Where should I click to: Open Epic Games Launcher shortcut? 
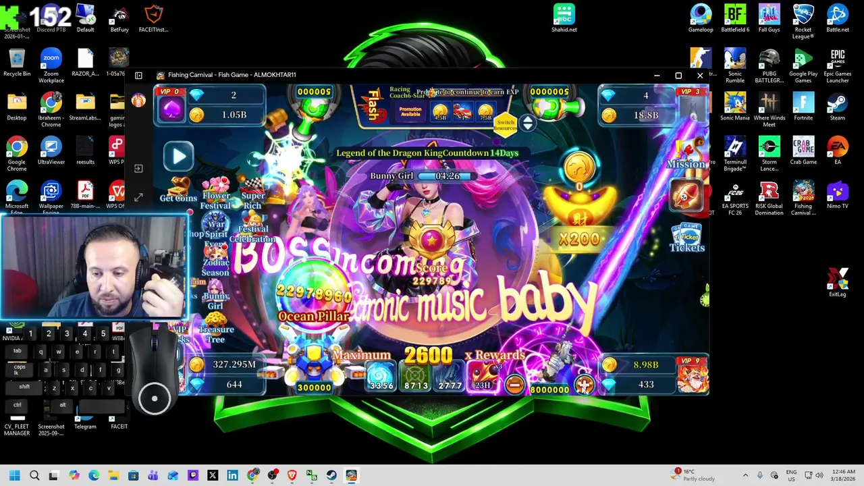(837, 65)
